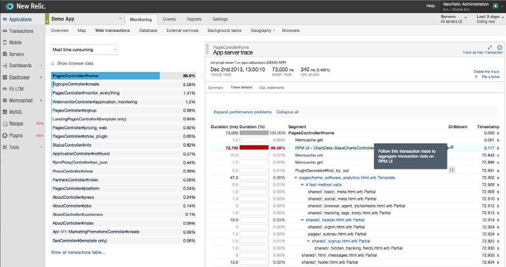The image size is (506, 267).
Task: Open Servers sidebar icon
Action: [5, 54]
